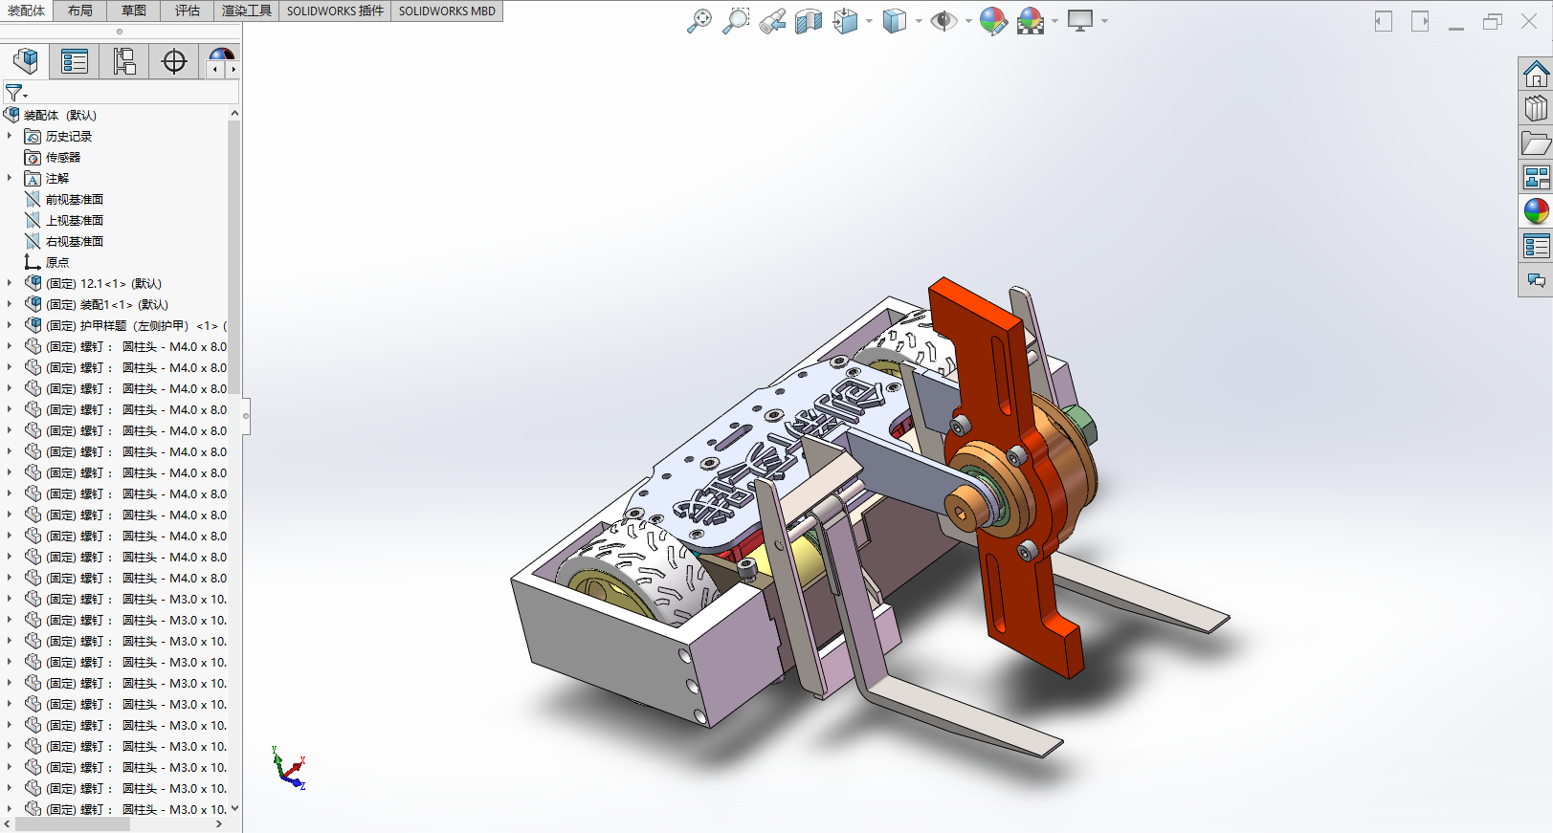The height and width of the screenshot is (833, 1553).
Task: Open the Display Style dropdown arrow
Action: pyautogui.click(x=919, y=21)
